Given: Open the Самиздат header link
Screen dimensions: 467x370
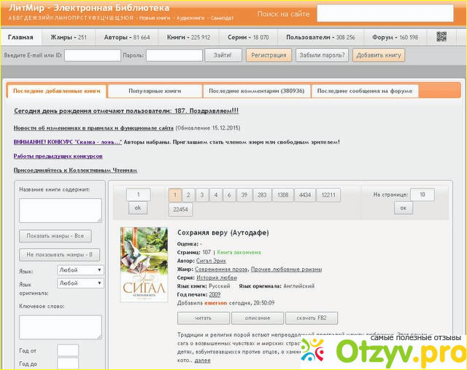Looking at the screenshot, I should click(222, 17).
